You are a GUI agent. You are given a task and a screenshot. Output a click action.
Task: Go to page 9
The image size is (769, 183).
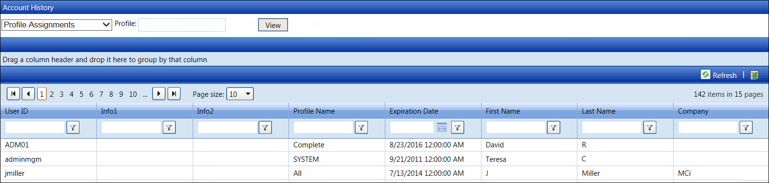[x=121, y=94]
